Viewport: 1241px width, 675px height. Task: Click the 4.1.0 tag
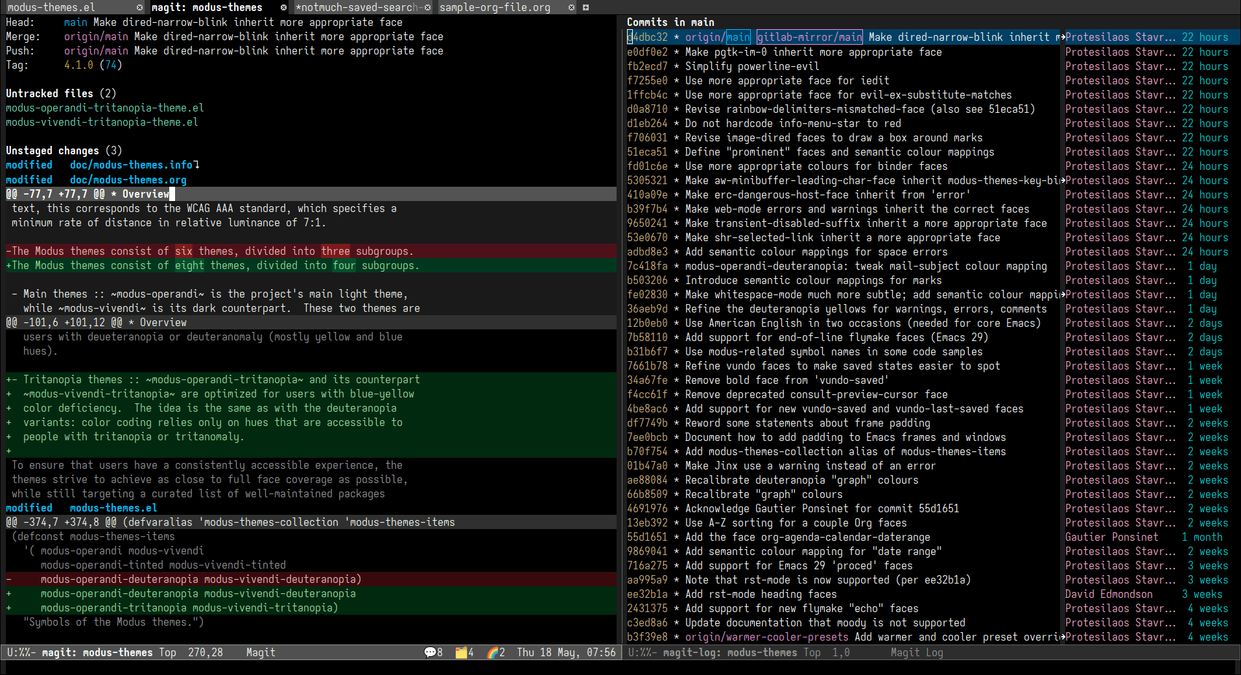click(78, 65)
